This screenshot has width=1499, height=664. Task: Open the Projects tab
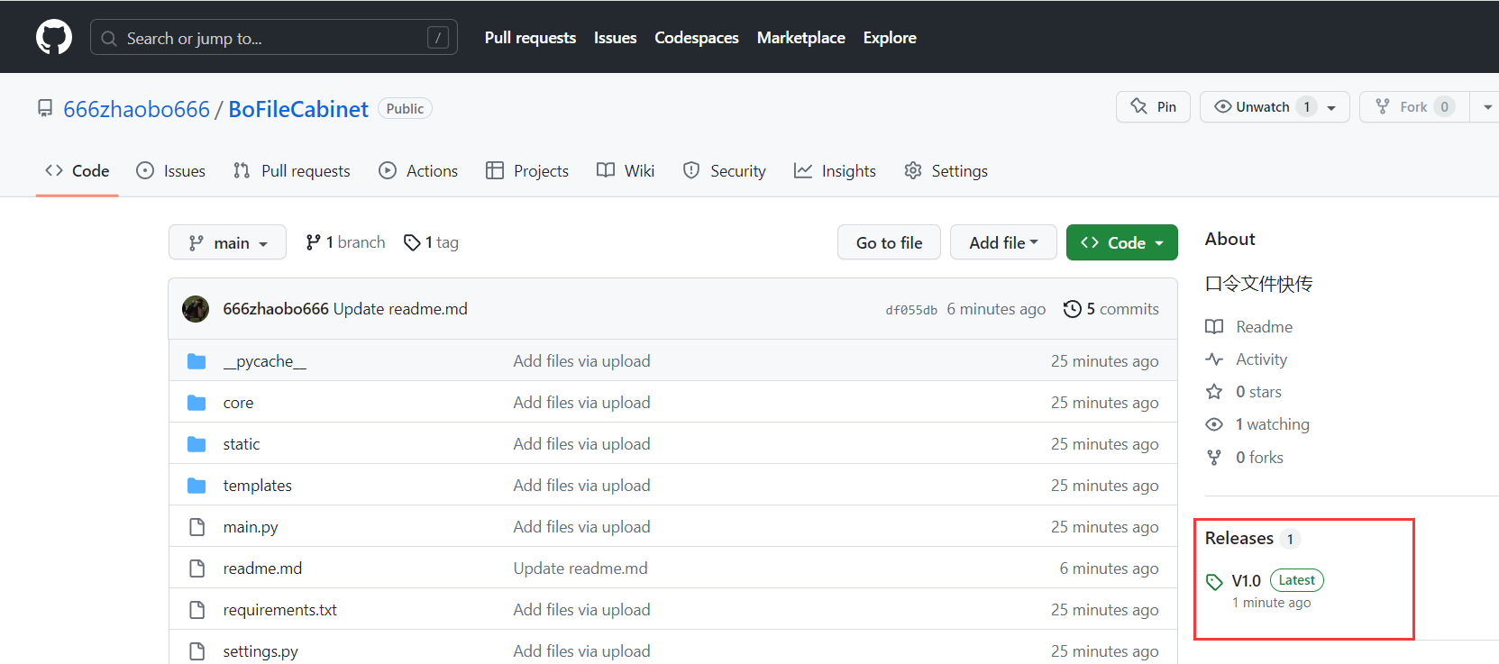(527, 170)
